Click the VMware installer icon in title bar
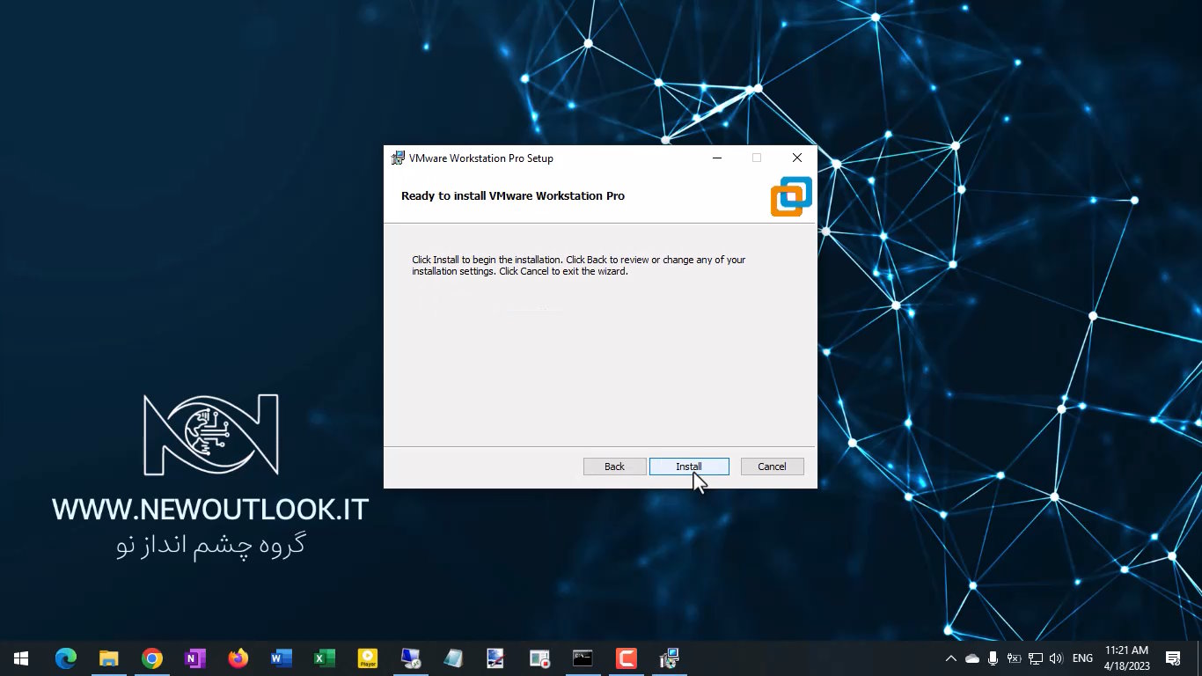Screen dimensions: 1202x676 point(398,158)
